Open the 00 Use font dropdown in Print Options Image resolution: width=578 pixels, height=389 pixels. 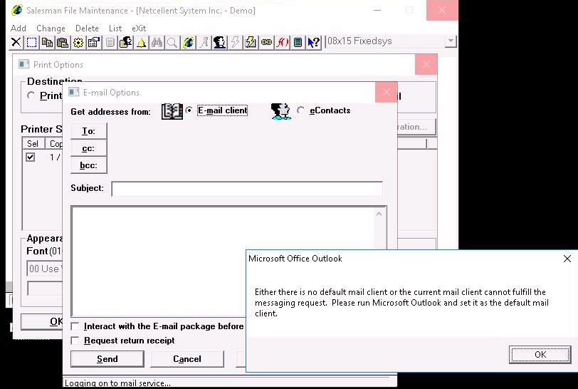pos(45,269)
